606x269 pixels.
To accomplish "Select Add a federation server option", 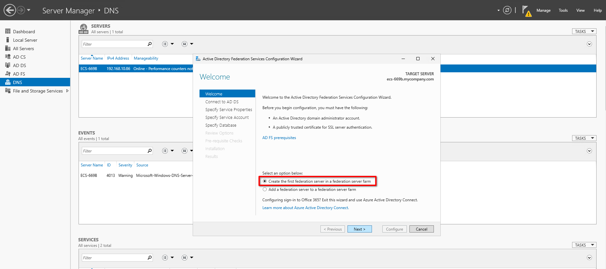I will click(265, 190).
